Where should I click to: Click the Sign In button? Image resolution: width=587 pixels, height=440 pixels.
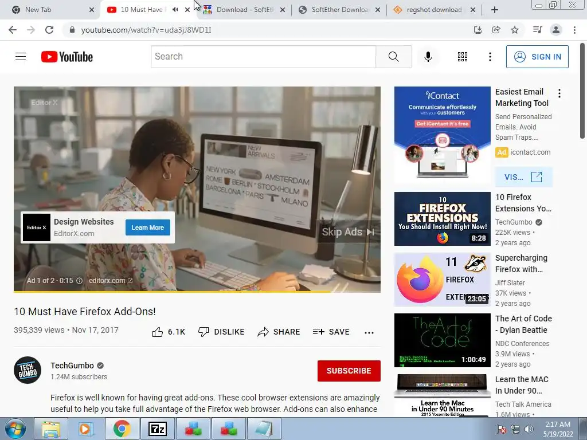[x=537, y=57]
